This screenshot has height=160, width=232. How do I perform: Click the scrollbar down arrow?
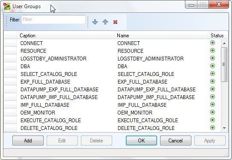tap(224, 128)
